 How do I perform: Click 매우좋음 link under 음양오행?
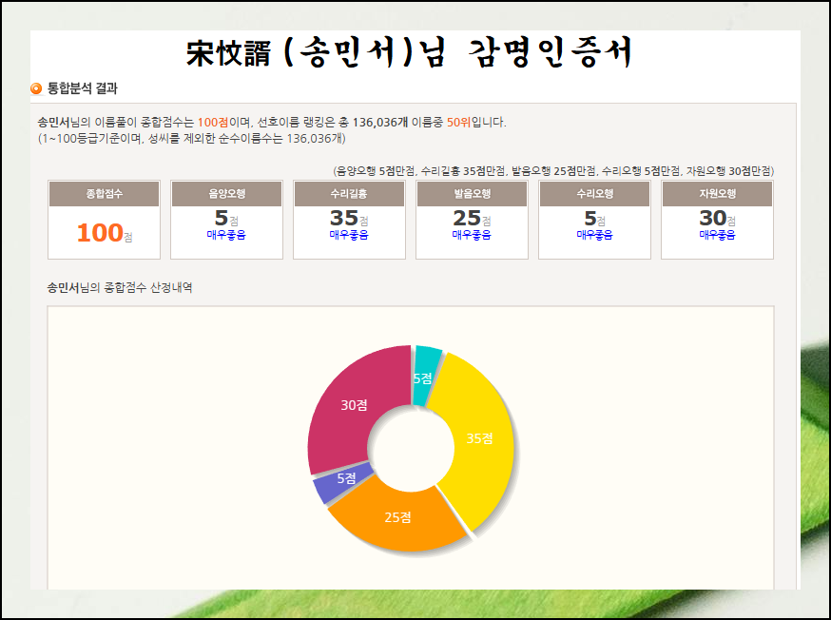(226, 235)
